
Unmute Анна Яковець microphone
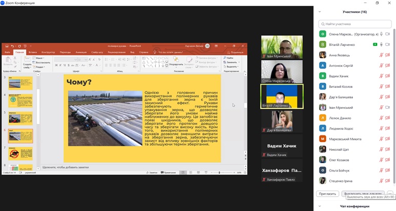(381, 55)
